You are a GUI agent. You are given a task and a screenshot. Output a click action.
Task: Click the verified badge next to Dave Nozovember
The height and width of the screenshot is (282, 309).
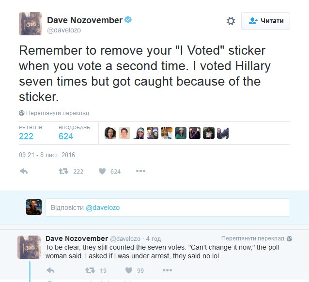128,20
